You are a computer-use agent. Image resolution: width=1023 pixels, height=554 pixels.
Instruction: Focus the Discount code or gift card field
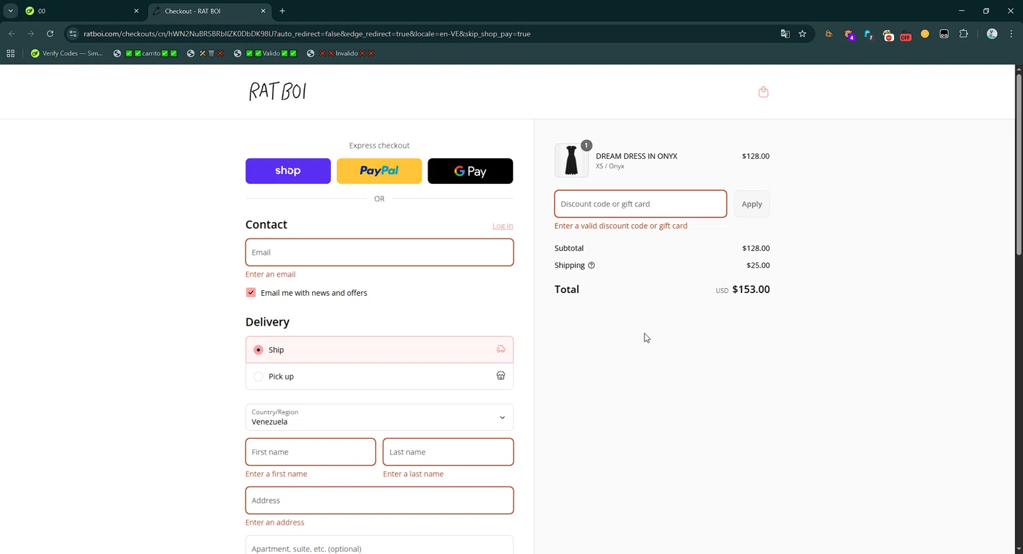[640, 204]
